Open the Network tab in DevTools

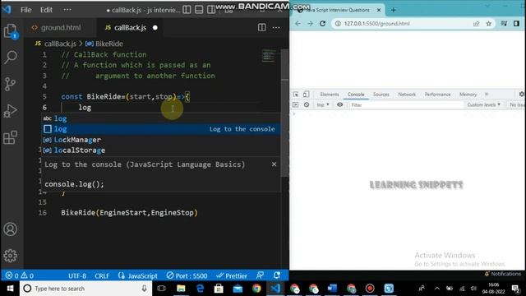coord(407,95)
